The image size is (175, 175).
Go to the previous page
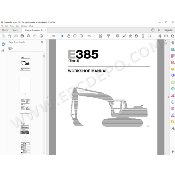click(35, 36)
